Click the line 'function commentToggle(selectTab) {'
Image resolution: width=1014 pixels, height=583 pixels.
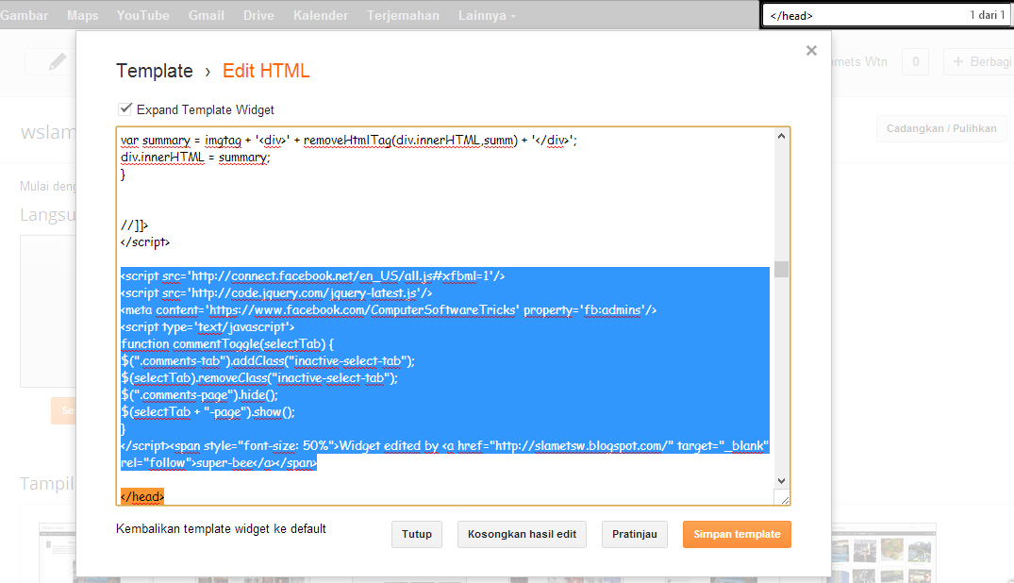point(227,344)
